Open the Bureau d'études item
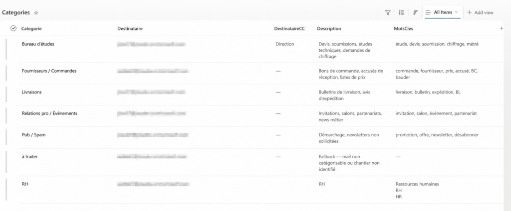The width and height of the screenshot is (511, 211). [38, 44]
